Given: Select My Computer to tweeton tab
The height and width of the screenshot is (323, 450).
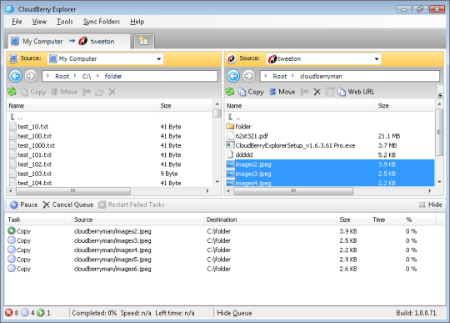Looking at the screenshot, I should coord(68,42).
